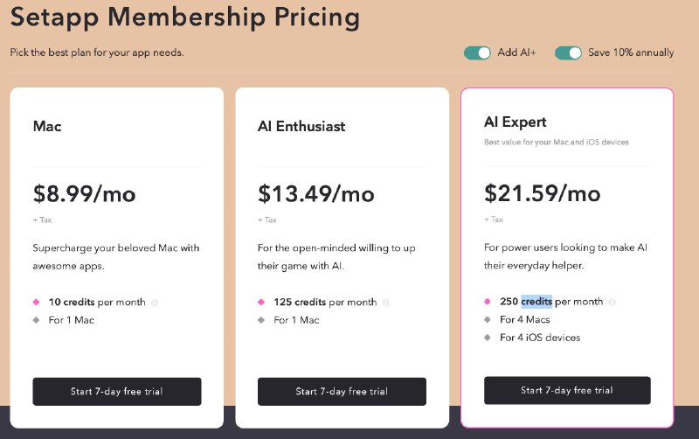Disable the Save 10% annually switch

(x=568, y=52)
